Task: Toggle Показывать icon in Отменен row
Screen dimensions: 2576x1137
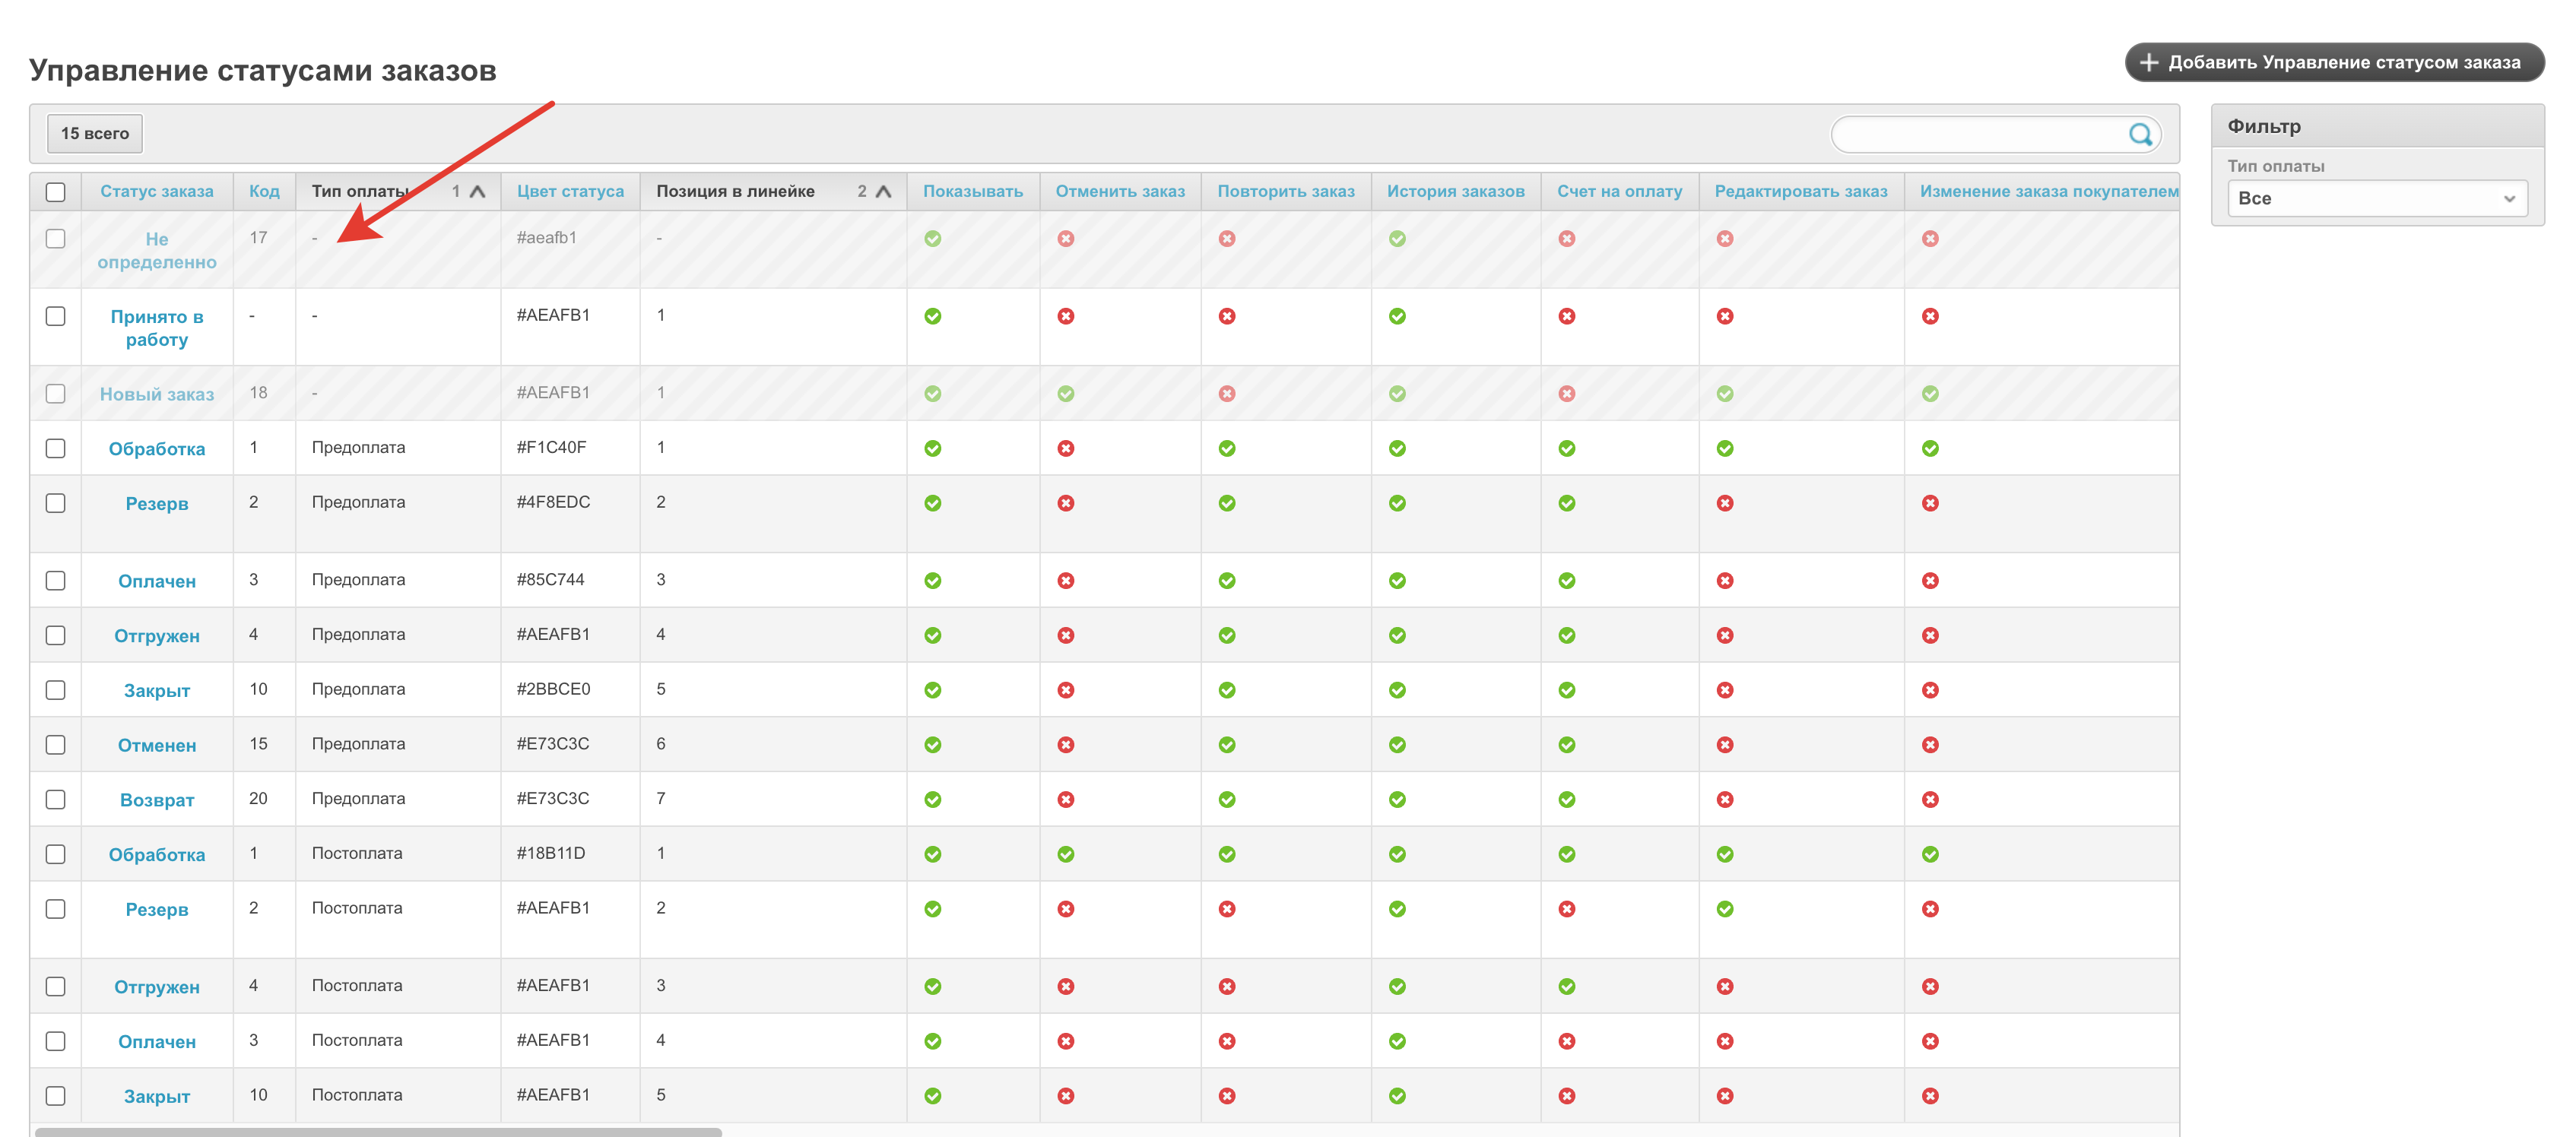Action: coord(932,745)
